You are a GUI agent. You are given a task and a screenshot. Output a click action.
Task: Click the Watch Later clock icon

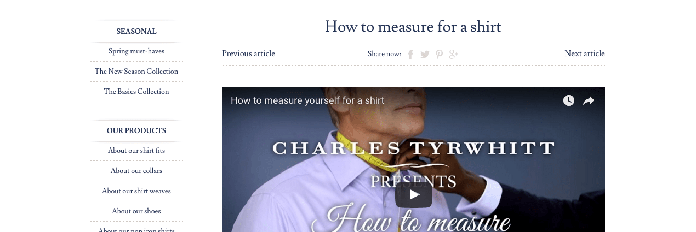[x=569, y=100]
